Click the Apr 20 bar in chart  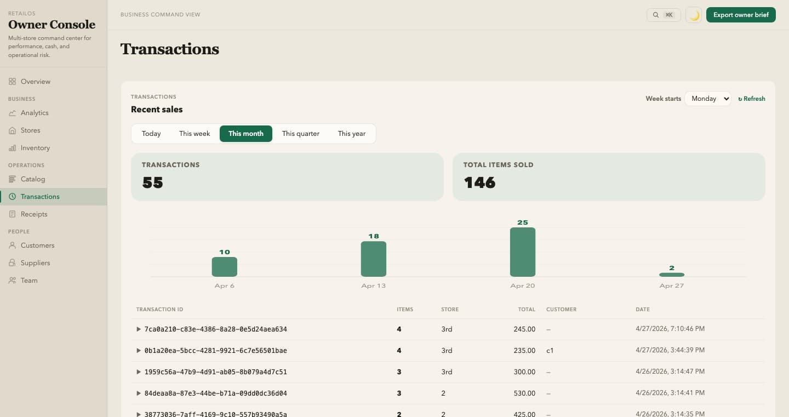click(x=523, y=252)
